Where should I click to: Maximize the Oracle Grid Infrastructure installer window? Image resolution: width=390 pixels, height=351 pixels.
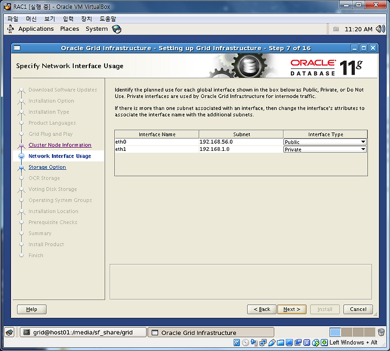pyautogui.click(x=363, y=48)
